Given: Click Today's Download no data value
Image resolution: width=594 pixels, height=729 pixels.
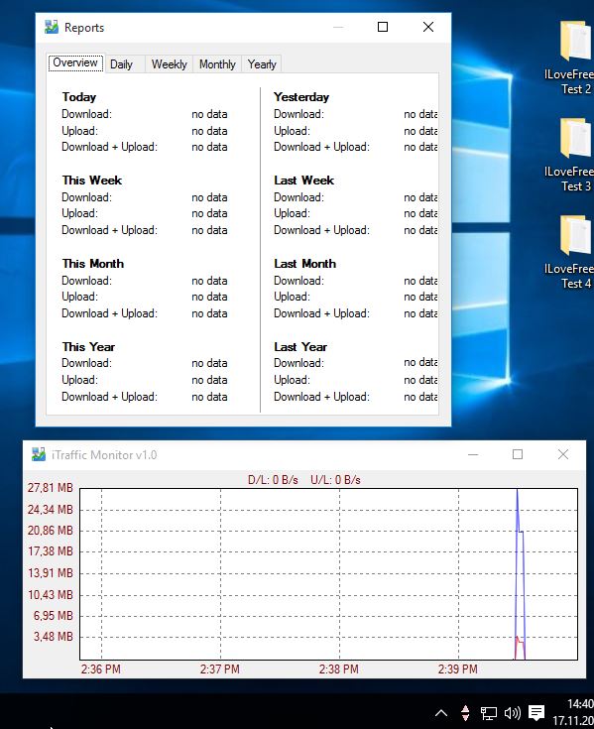Looking at the screenshot, I should [x=209, y=114].
